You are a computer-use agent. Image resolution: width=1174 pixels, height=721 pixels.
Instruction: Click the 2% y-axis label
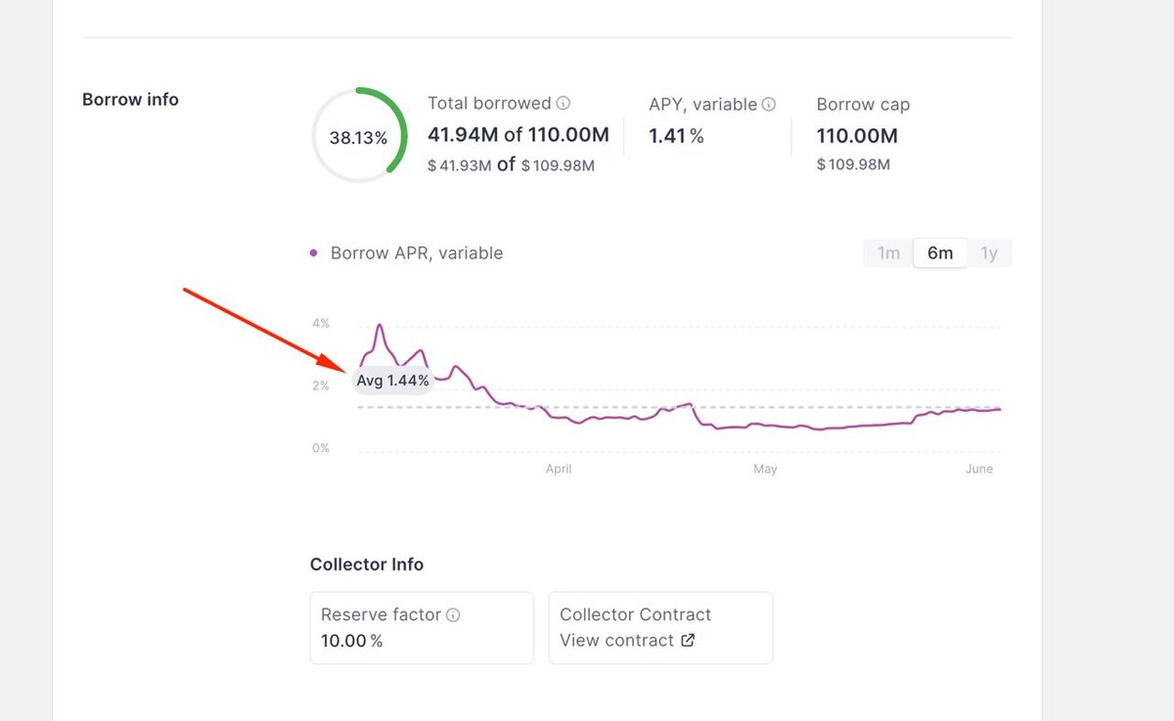321,385
